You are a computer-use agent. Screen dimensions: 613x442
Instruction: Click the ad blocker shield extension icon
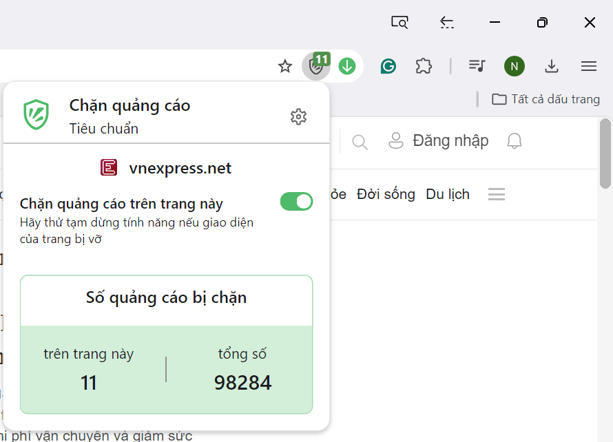316,66
